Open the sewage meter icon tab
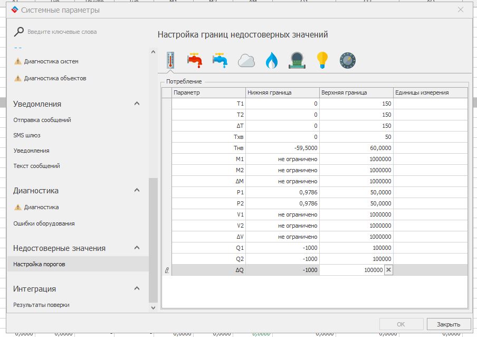Viewport: 477px width, 337px height. pyautogui.click(x=298, y=61)
